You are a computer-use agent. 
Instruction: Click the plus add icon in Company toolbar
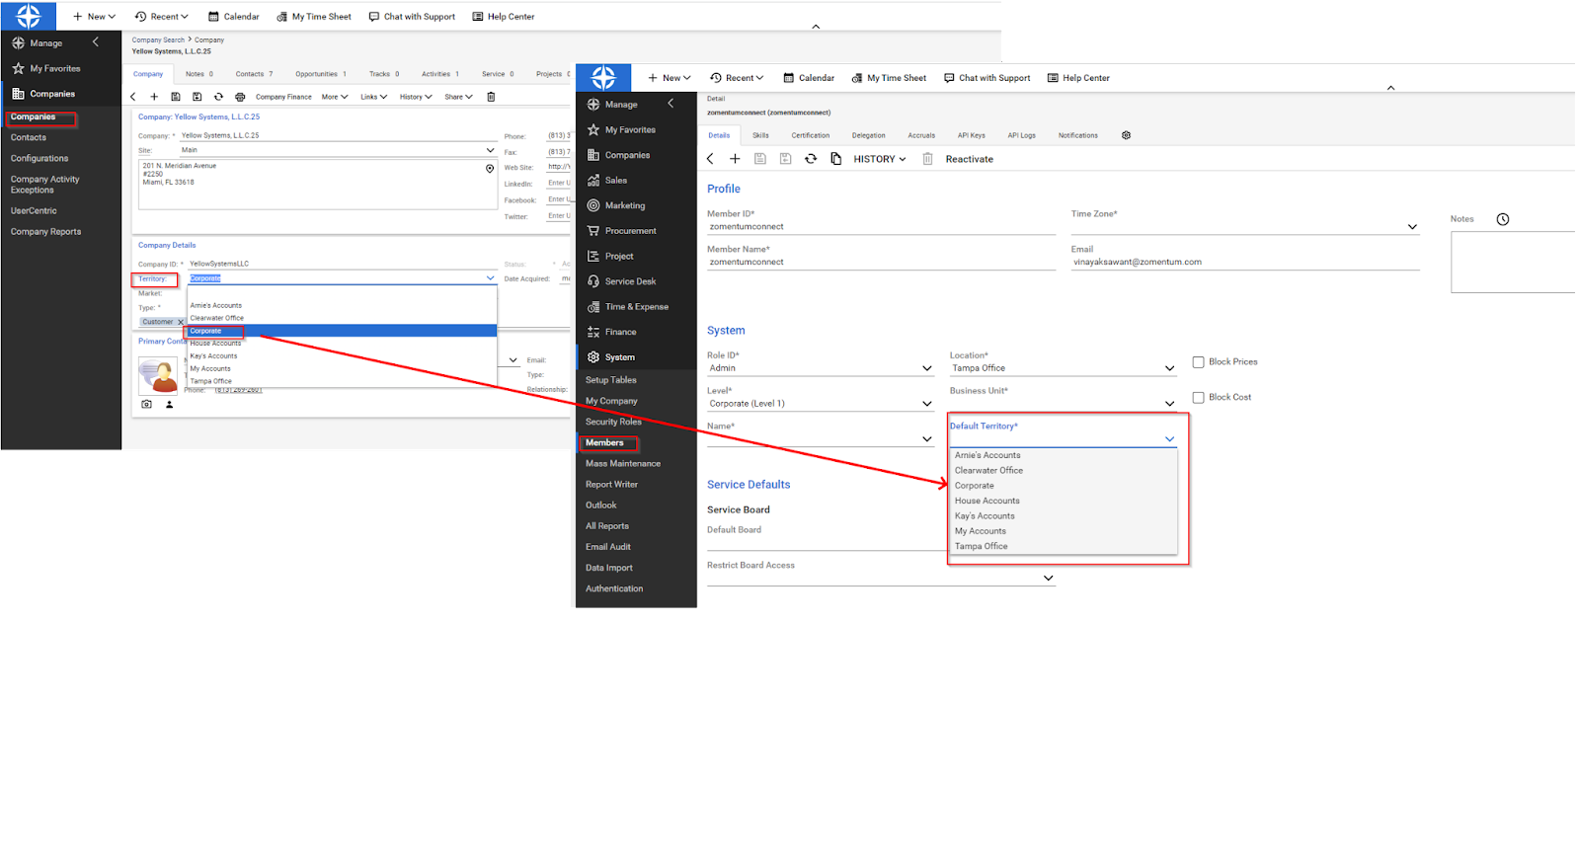click(154, 97)
